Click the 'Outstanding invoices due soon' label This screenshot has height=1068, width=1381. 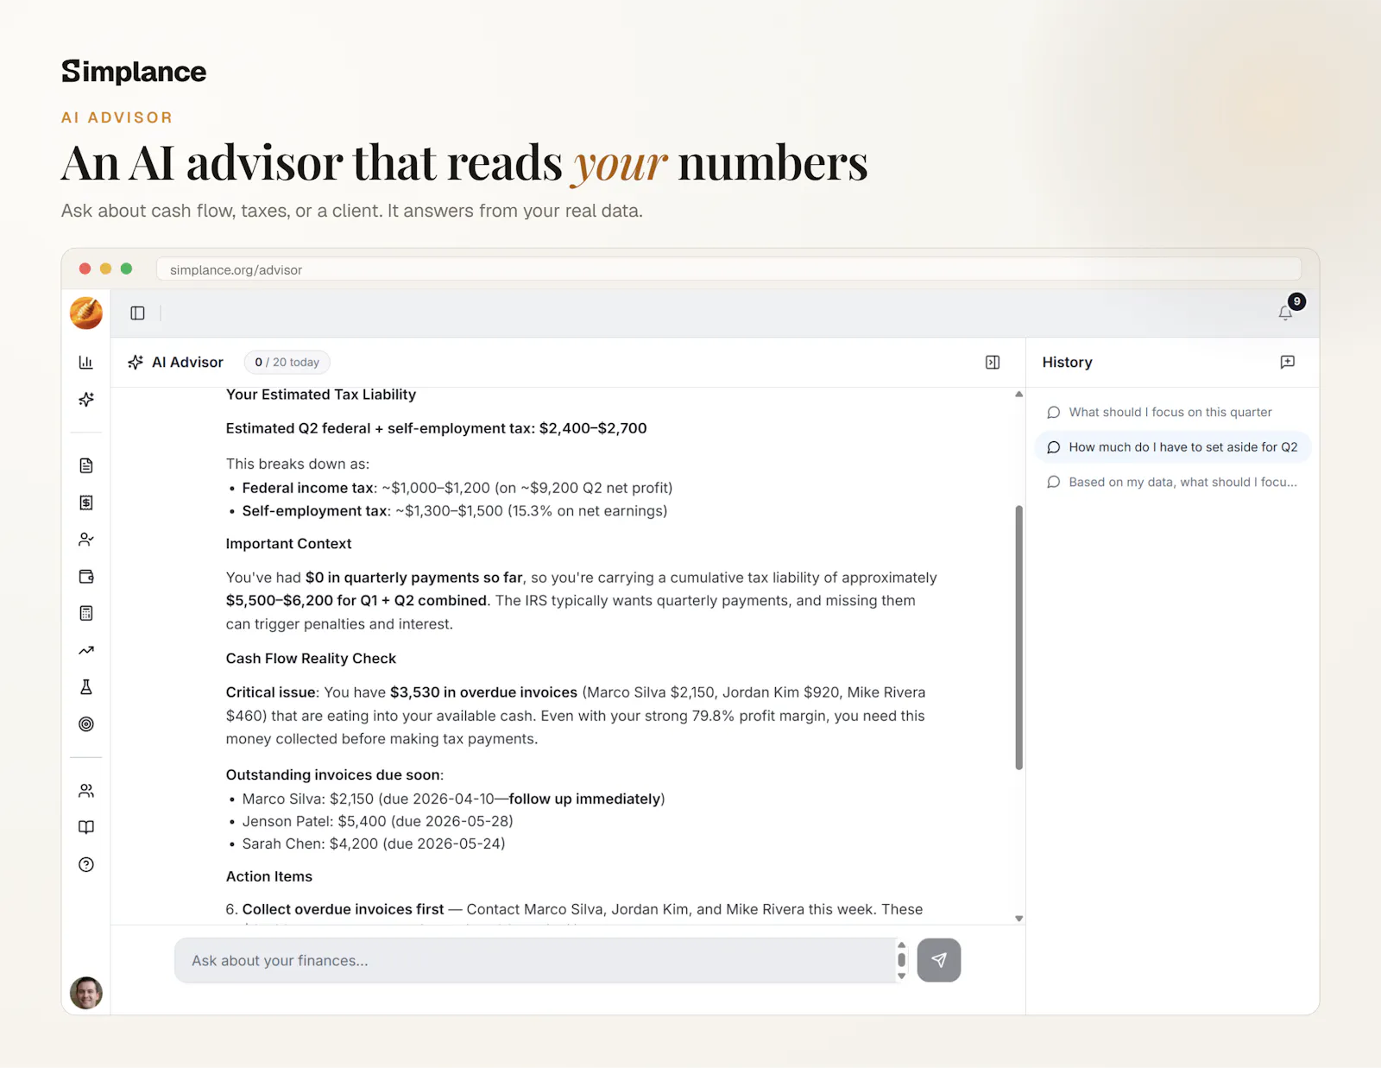click(x=334, y=775)
